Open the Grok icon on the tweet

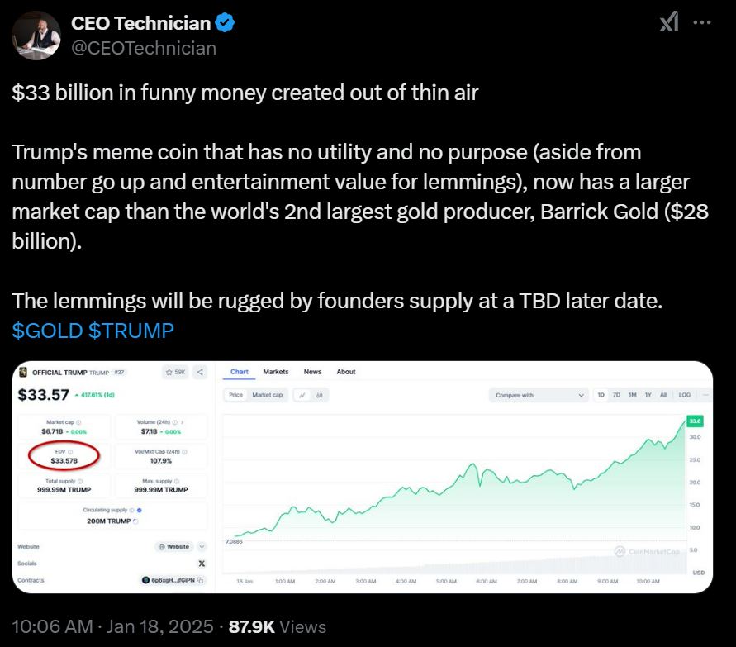669,23
